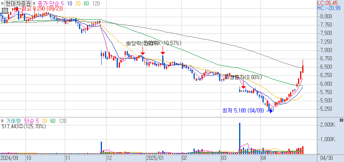Image resolution: width=344 pixels, height=162 pixels.
Task: Select the price 120-day moving average label
Action: point(96,3)
